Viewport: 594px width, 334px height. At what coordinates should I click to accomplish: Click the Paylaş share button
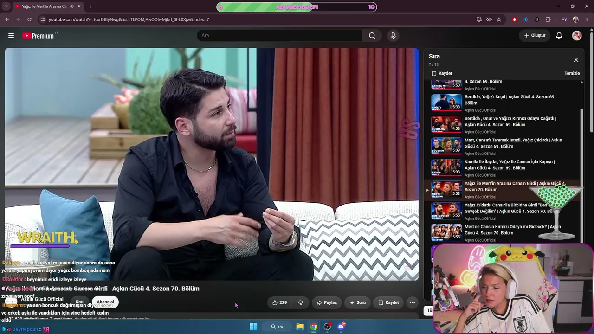pos(327,302)
